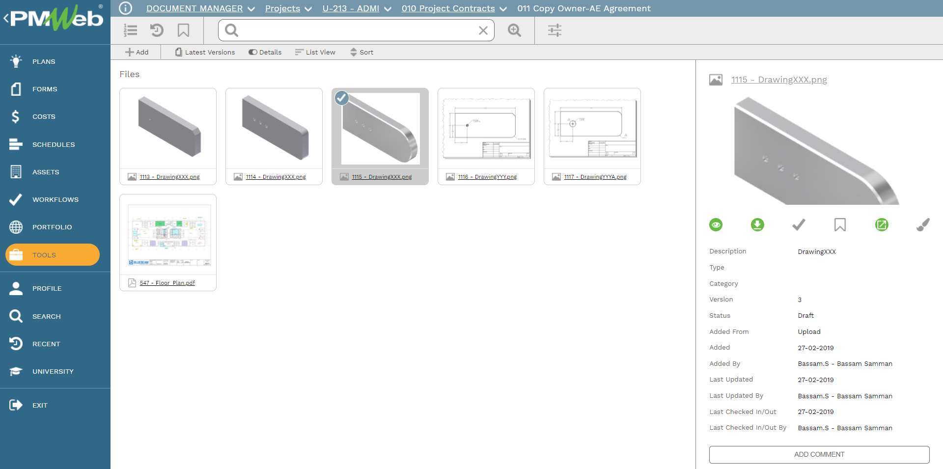Click the large preview image in details panel
Image resolution: width=943 pixels, height=469 pixels.
[816, 150]
